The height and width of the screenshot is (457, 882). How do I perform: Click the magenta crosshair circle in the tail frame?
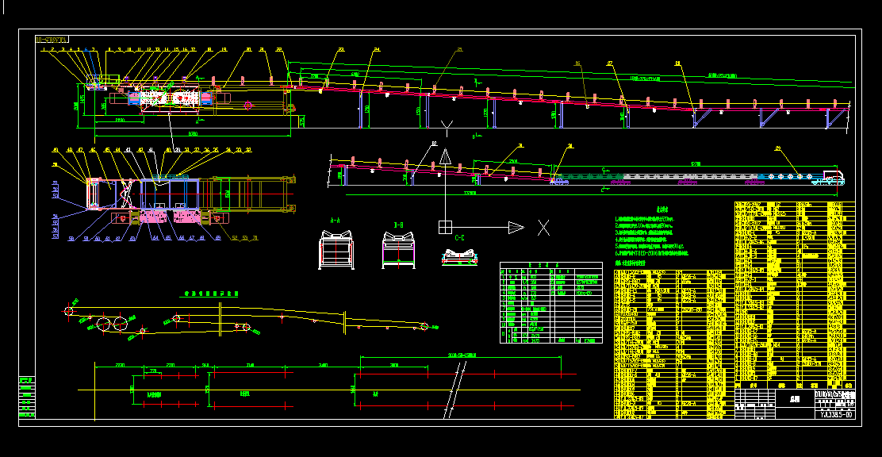pos(247,105)
